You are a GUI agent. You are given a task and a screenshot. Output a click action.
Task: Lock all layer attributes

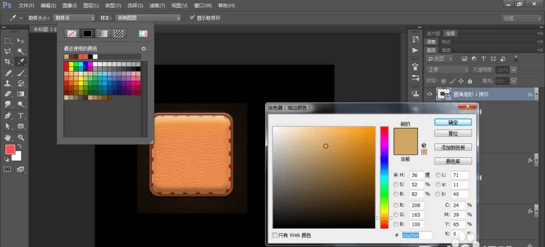click(x=470, y=81)
